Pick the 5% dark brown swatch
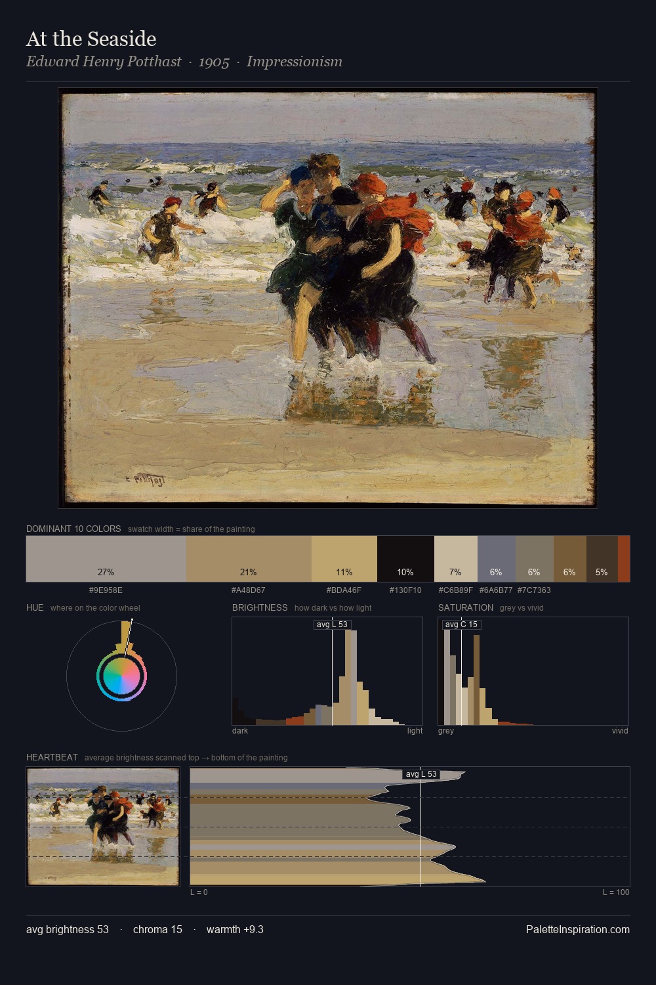The width and height of the screenshot is (656, 985). pos(602,559)
